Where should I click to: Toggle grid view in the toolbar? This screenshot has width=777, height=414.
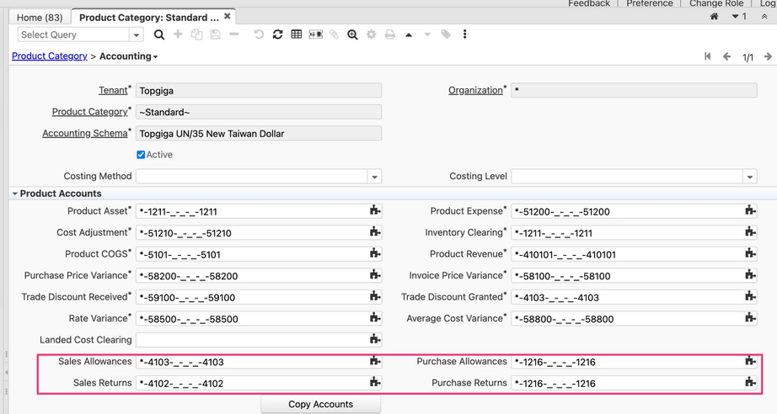[x=297, y=34]
